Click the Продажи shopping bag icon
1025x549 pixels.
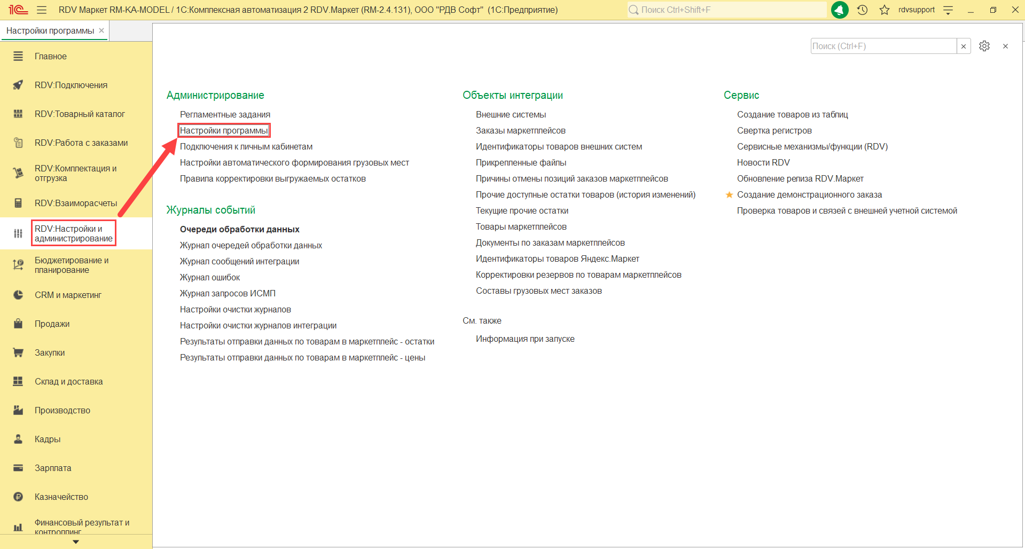(x=18, y=324)
